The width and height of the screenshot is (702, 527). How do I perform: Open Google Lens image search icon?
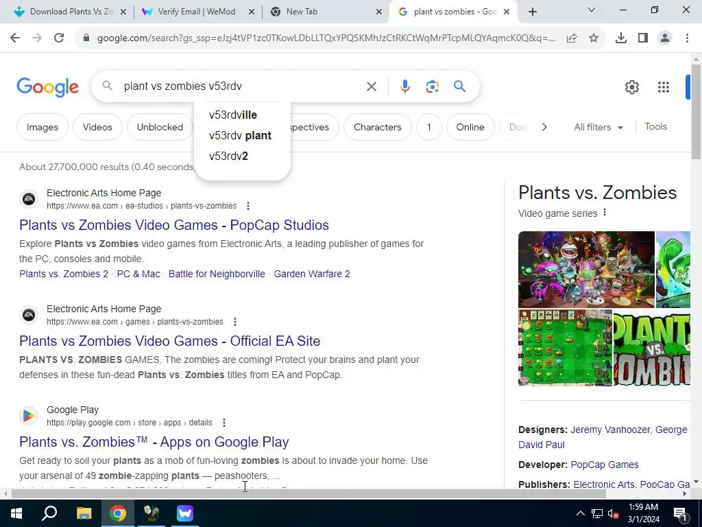point(432,86)
